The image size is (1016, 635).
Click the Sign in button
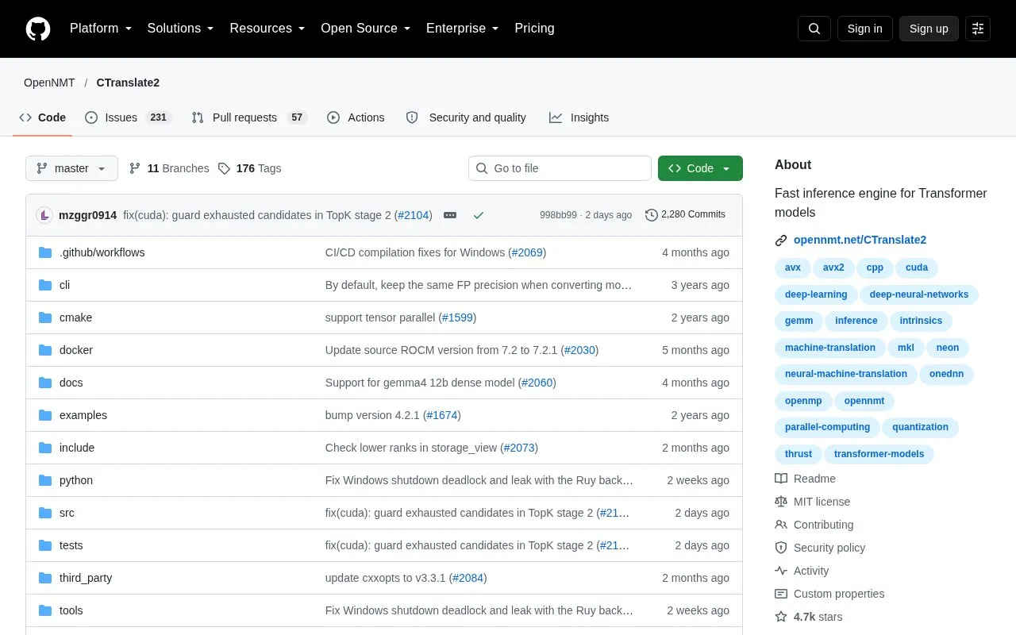coord(864,29)
